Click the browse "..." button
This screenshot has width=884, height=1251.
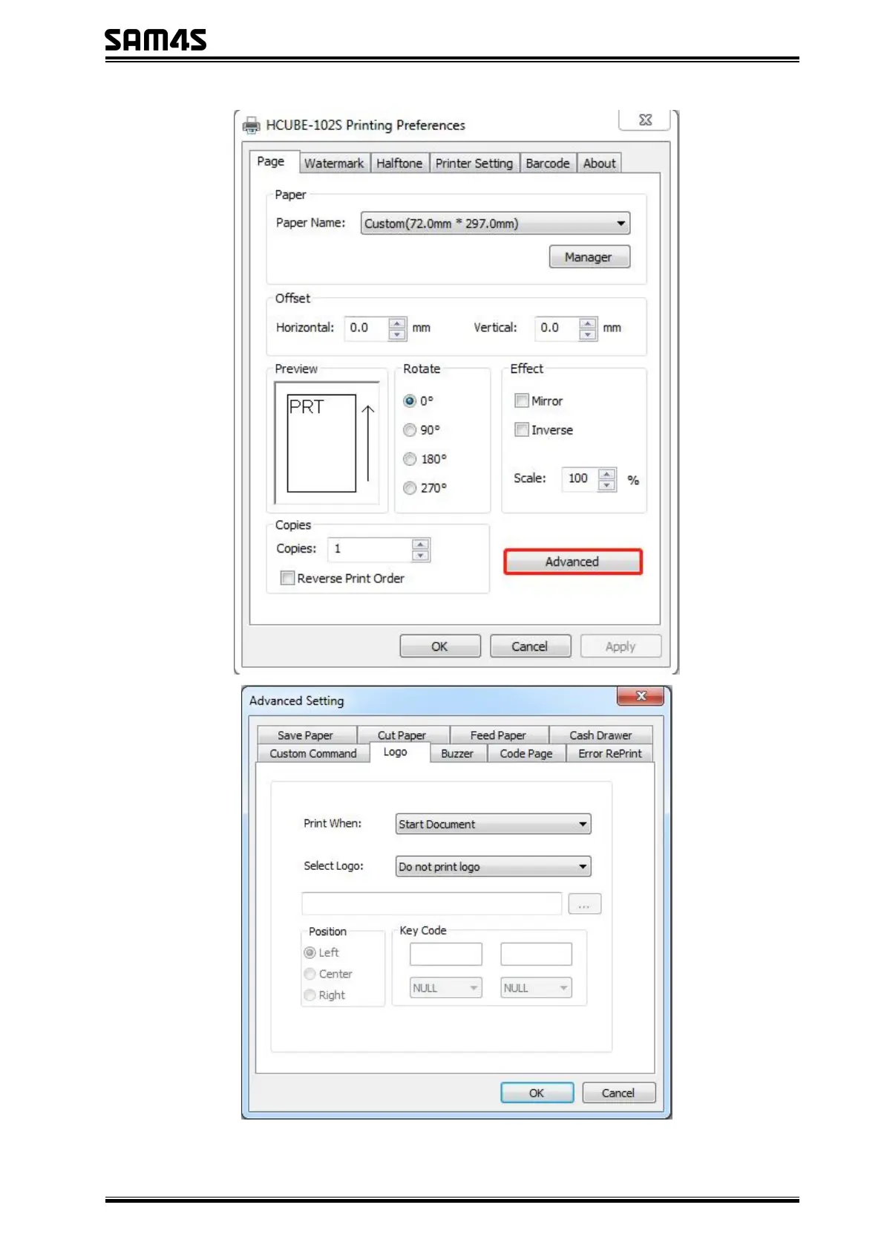point(585,904)
